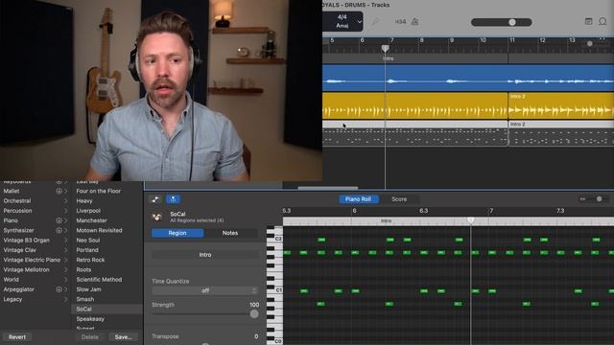Viewport: 614px width, 345px height.
Task: Click the C1 piano key
Action: [275, 289]
